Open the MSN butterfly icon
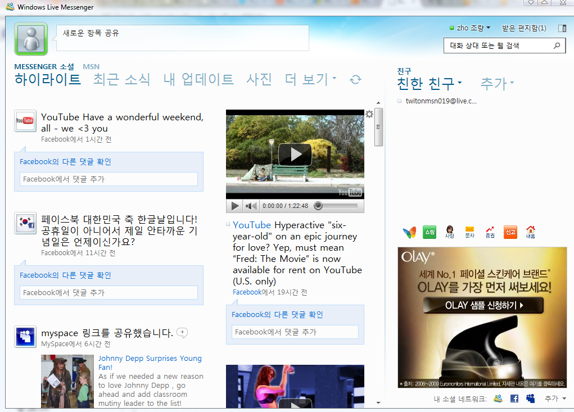574x412 pixels. (409, 232)
